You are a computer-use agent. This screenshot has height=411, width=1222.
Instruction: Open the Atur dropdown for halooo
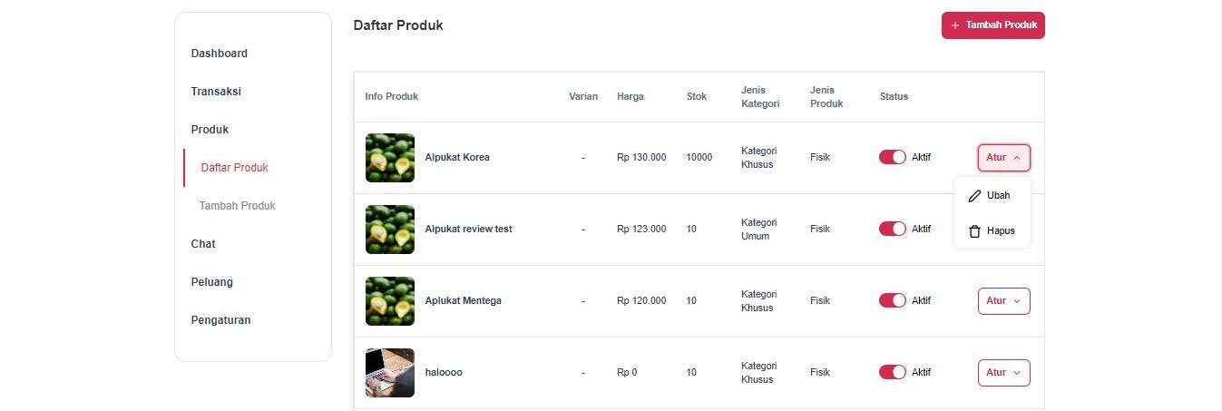(x=1003, y=373)
